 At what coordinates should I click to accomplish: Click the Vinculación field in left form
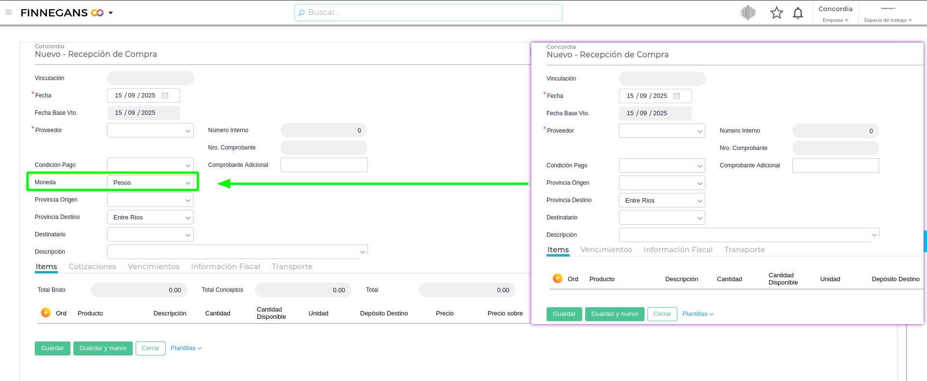151,78
